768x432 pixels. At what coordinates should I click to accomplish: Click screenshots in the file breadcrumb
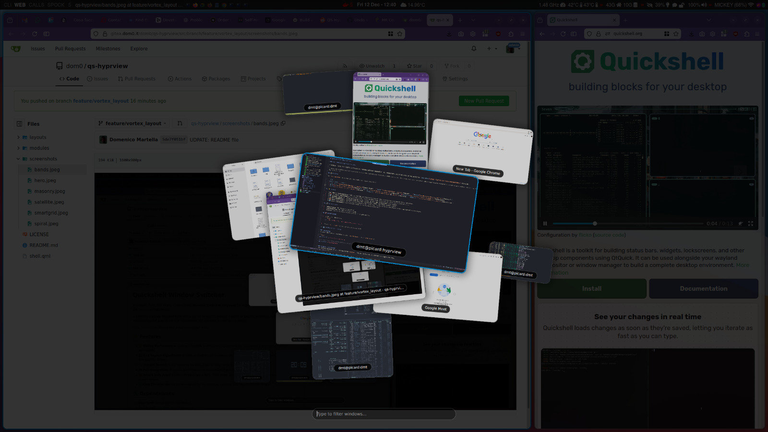[236, 123]
